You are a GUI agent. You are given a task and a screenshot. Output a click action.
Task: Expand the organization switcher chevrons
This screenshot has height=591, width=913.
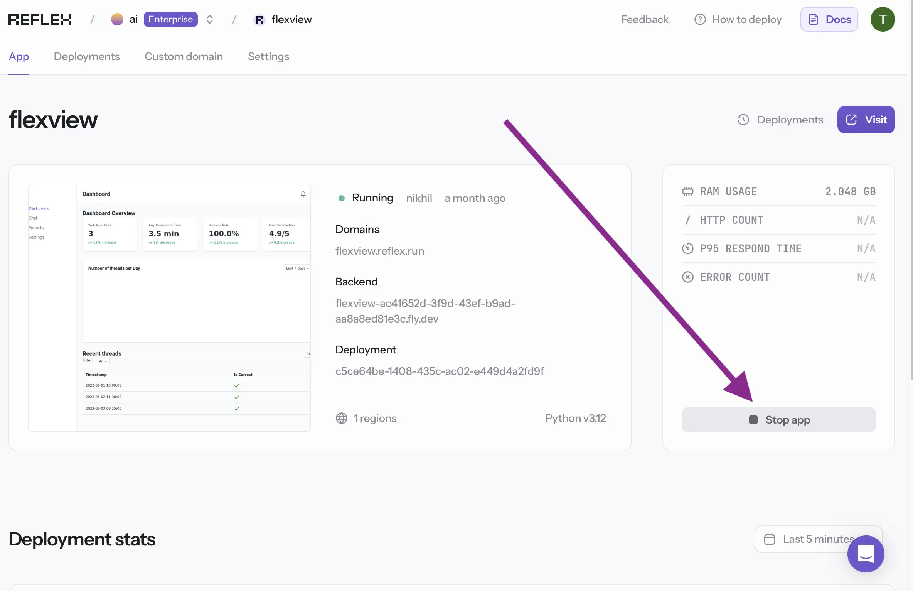pos(209,19)
